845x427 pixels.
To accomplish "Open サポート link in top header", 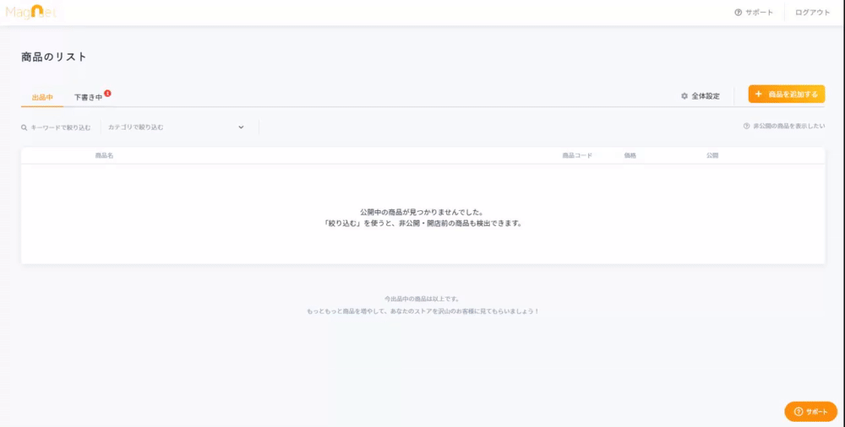I will tap(754, 13).
